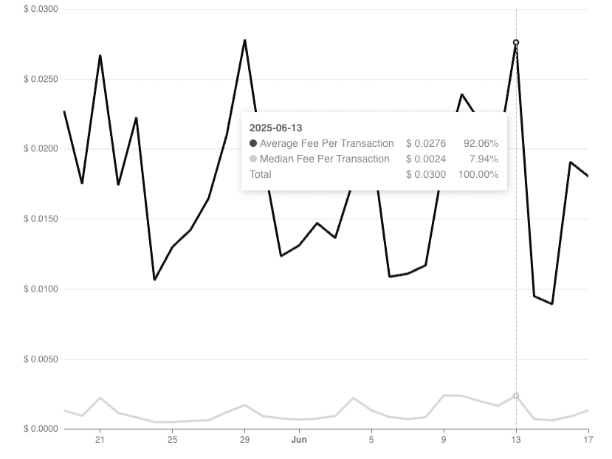612x459 pixels.
Task: Click the Total row label in tooltip
Action: point(261,174)
